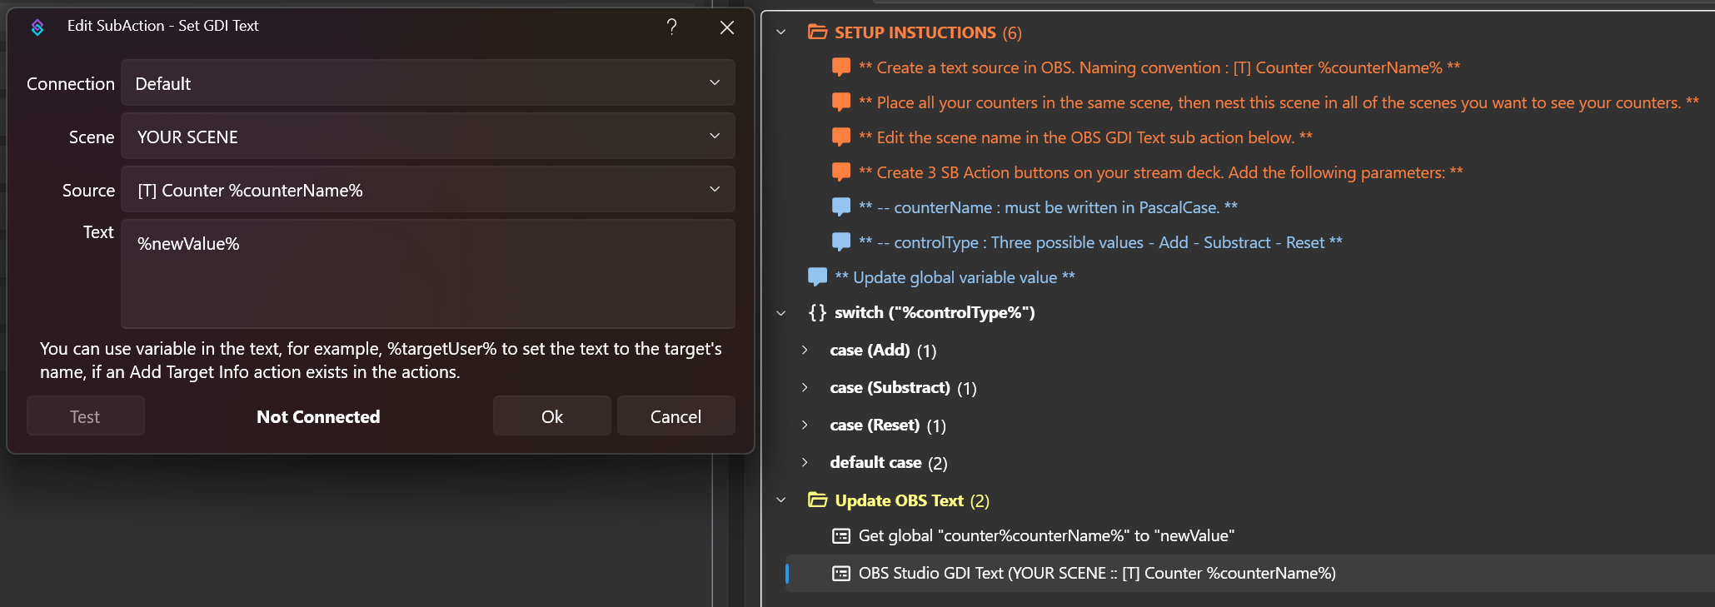The width and height of the screenshot is (1715, 607).
Task: Open the Connection dropdown
Action: click(427, 83)
